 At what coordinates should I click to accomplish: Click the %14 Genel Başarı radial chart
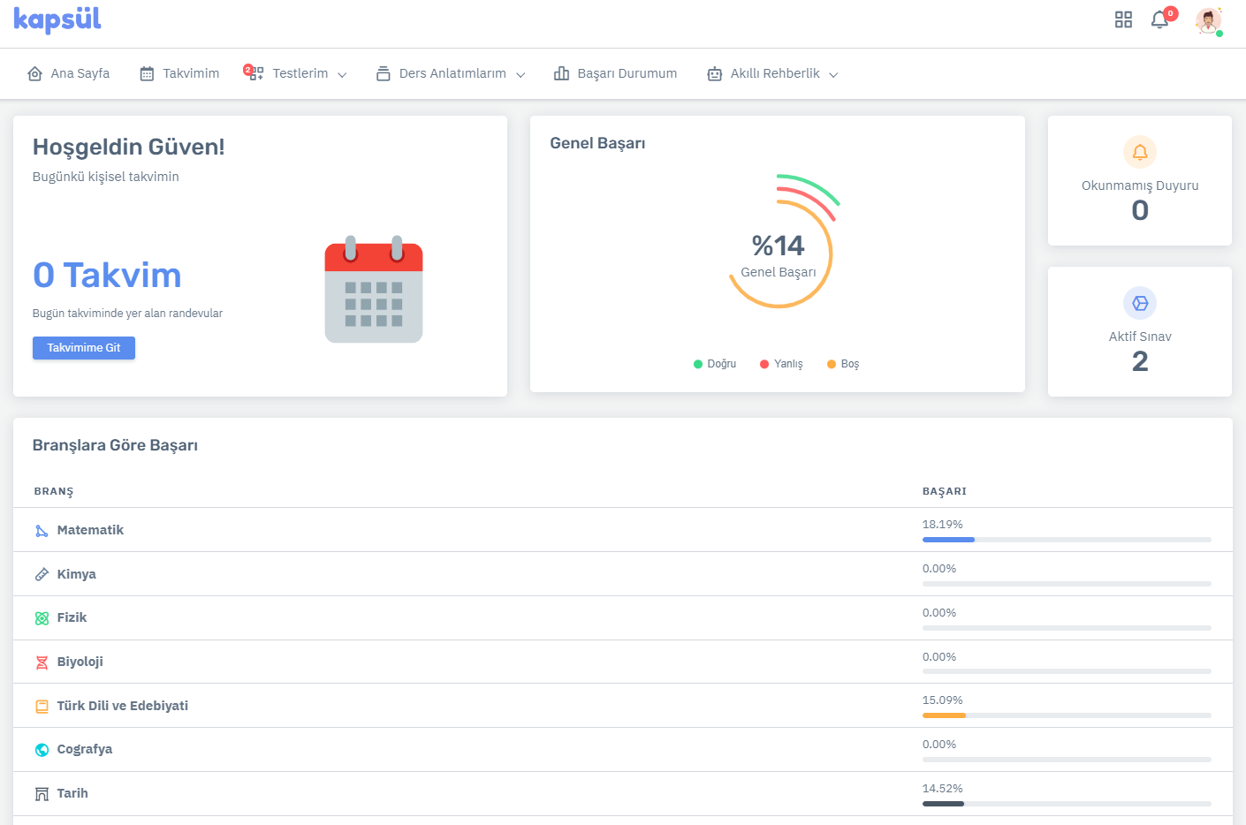[x=779, y=242]
